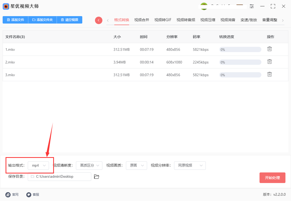Switch to 视频消音 tab
Screen dimensions: 291x201
[228, 20]
